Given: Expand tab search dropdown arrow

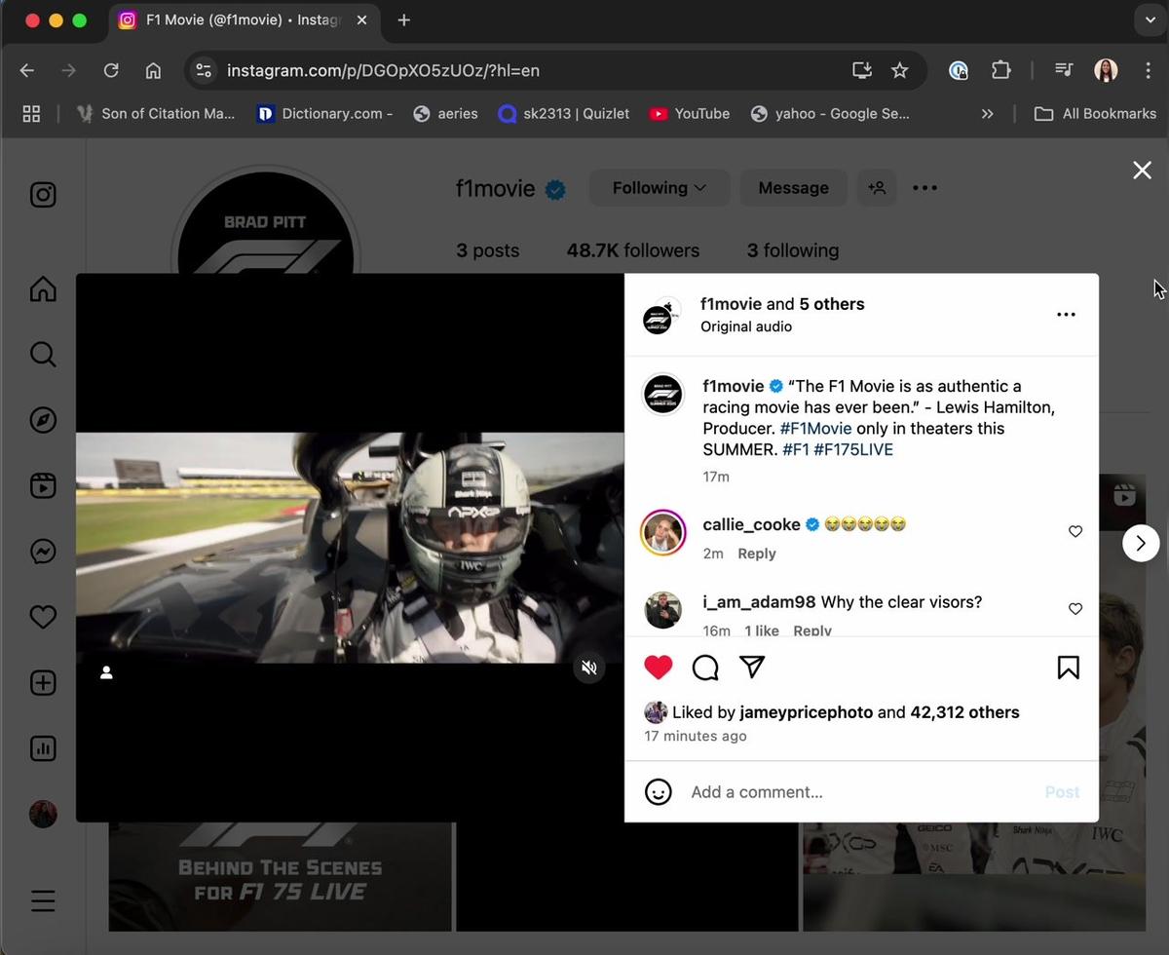Looking at the screenshot, I should point(1150,19).
